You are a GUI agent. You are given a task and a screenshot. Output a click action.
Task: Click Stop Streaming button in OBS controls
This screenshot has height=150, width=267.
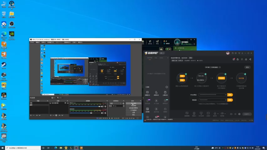coord(133,103)
